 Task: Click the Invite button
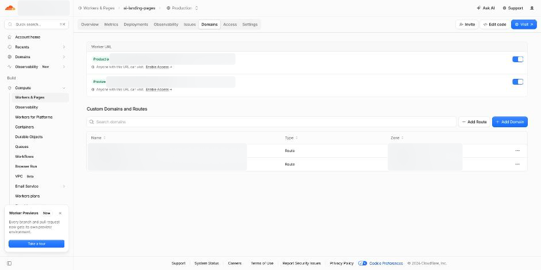click(x=467, y=25)
